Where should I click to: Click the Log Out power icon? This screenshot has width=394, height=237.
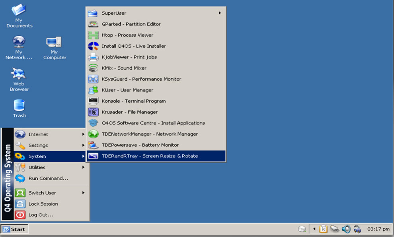[20, 215]
